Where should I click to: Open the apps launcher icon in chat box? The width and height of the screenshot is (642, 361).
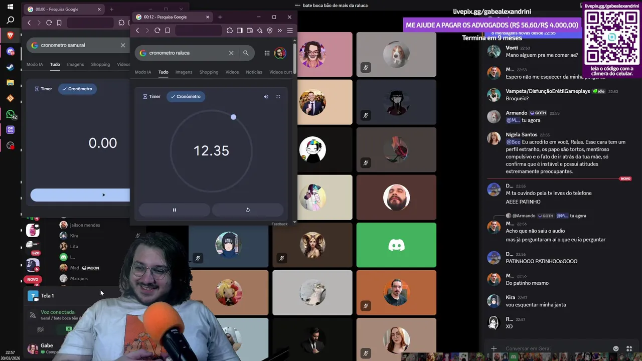tap(629, 348)
